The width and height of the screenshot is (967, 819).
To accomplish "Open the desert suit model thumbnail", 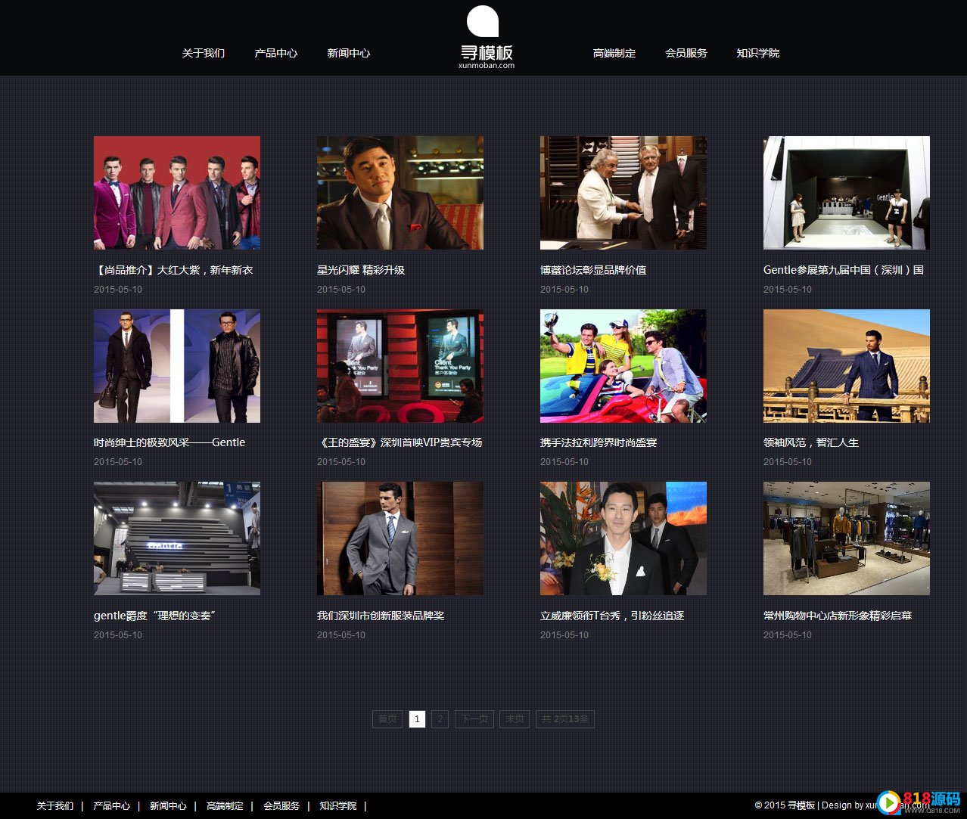I will 846,366.
